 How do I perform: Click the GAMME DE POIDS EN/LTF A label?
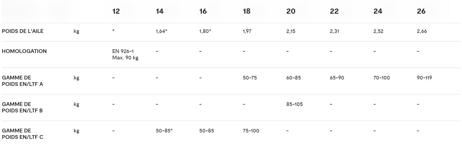point(22,81)
